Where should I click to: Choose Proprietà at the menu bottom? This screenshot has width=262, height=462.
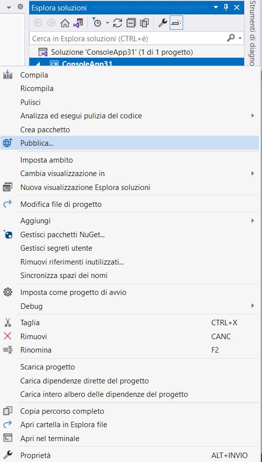click(x=130, y=455)
